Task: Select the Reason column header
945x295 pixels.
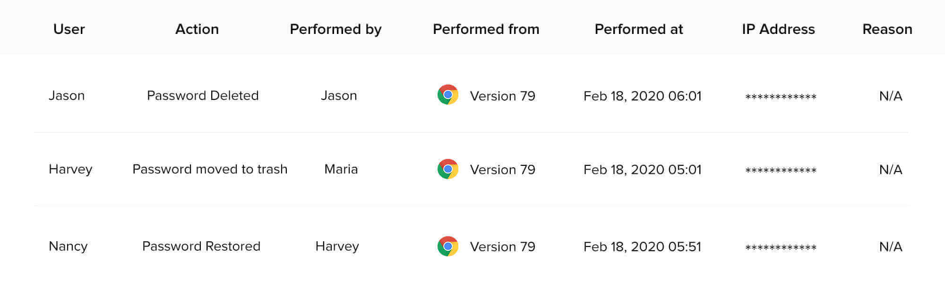Action: click(887, 29)
